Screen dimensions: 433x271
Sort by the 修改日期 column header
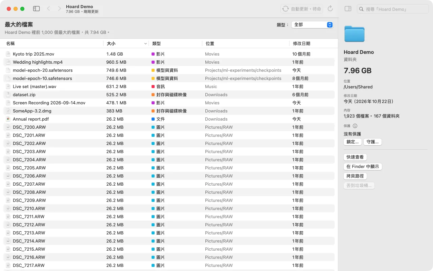point(313,43)
